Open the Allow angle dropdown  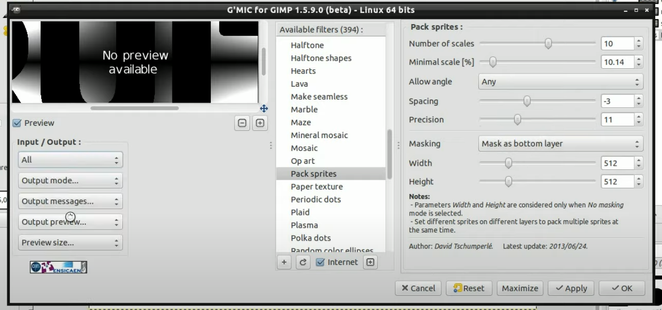click(561, 82)
